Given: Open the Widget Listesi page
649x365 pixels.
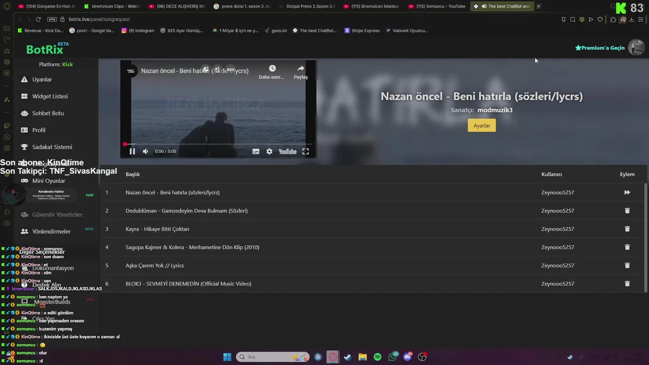Looking at the screenshot, I should click(50, 96).
